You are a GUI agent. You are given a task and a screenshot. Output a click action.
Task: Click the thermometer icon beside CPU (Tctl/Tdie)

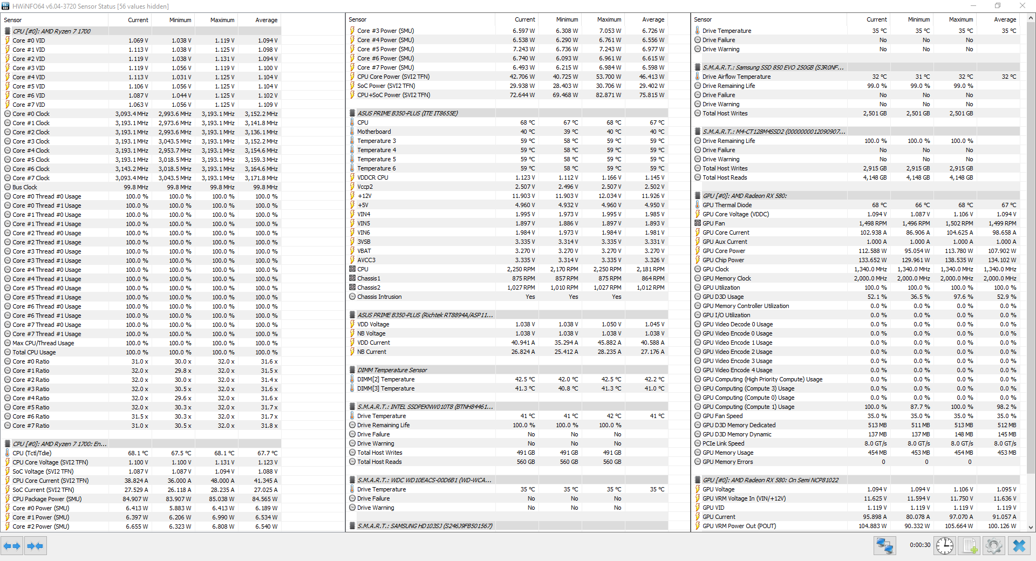[x=8, y=453]
